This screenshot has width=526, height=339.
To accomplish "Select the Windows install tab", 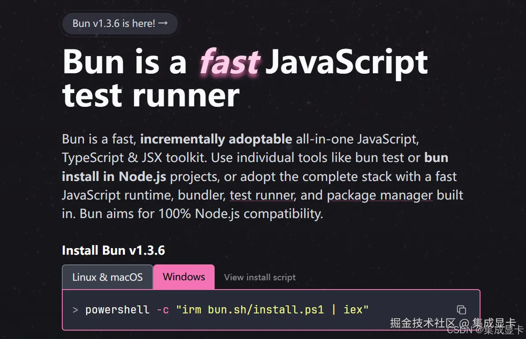I will [x=184, y=277].
